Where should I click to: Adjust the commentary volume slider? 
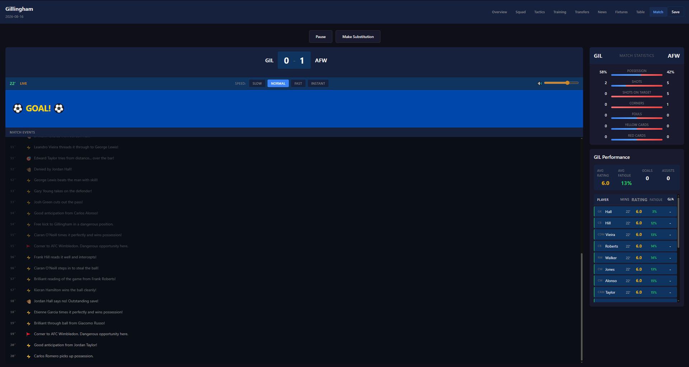coord(567,83)
